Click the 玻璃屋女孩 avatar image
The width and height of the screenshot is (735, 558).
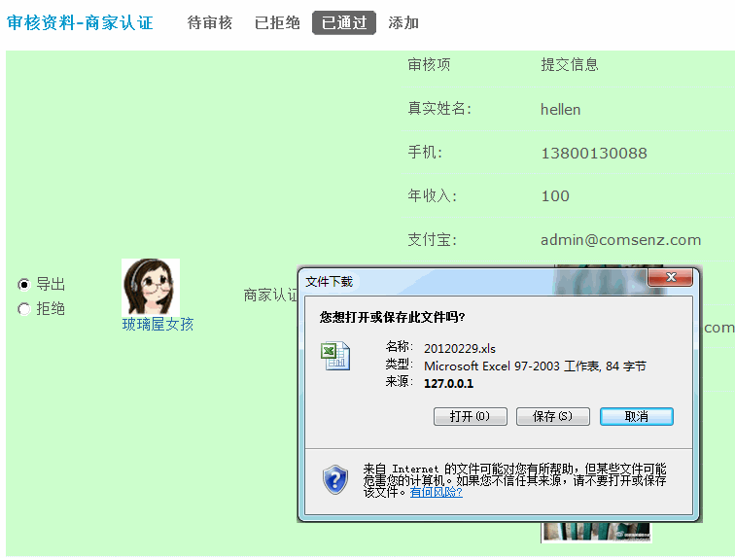pyautogui.click(x=151, y=287)
